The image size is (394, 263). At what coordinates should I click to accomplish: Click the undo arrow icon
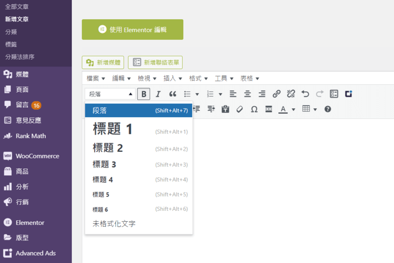point(305,94)
